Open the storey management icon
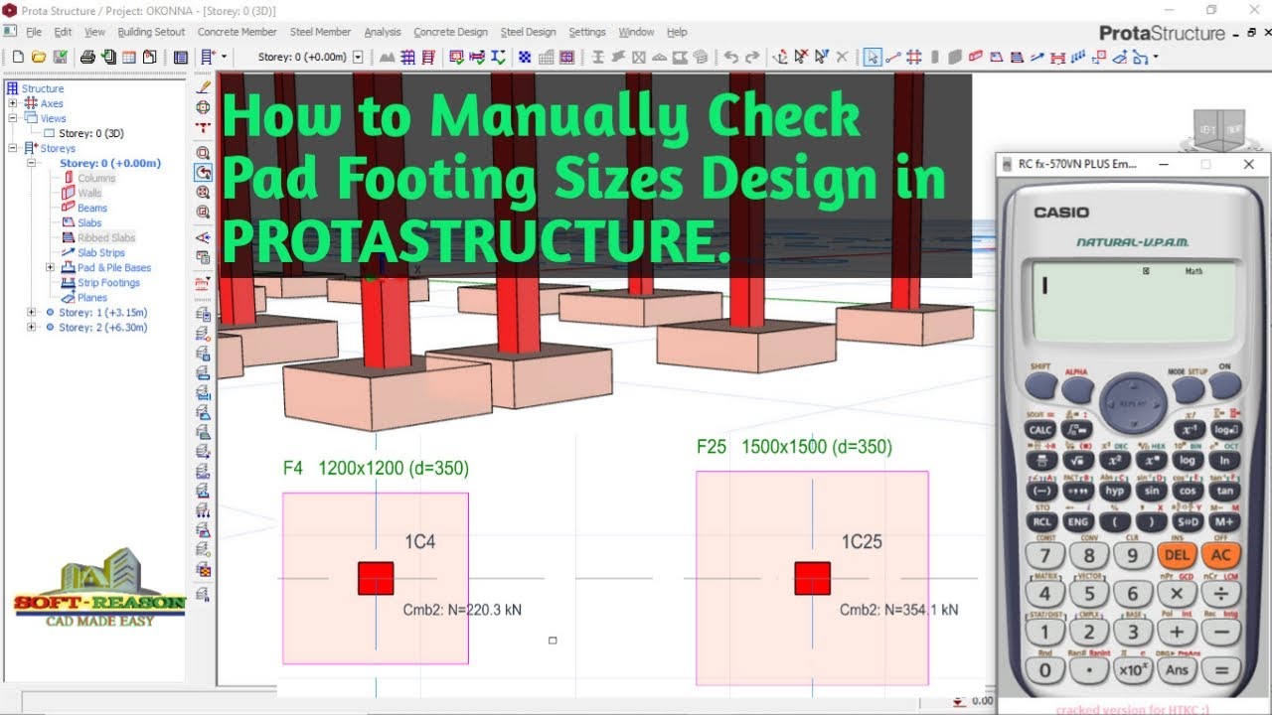 207,58
